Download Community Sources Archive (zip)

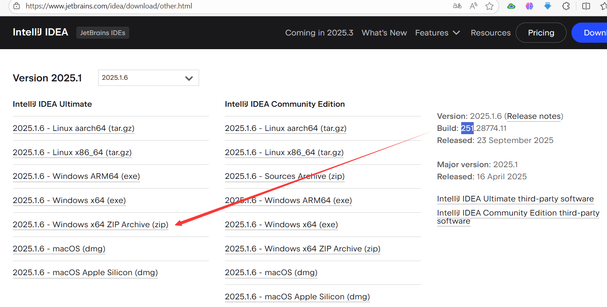click(285, 176)
